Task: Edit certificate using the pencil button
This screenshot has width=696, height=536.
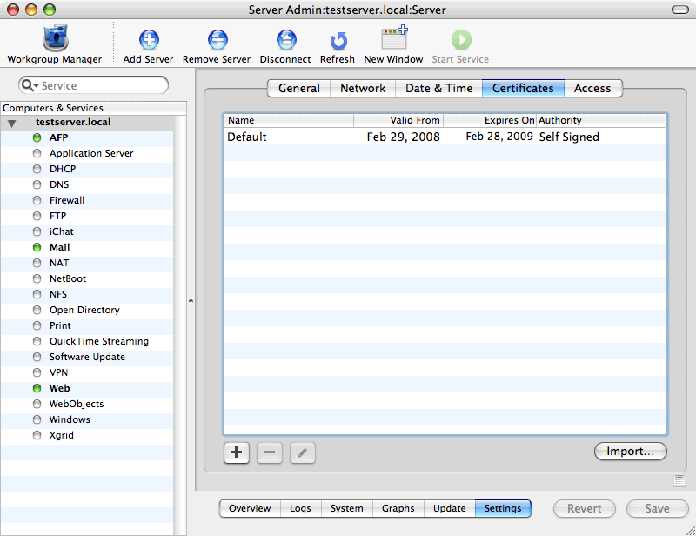Action: 302,452
